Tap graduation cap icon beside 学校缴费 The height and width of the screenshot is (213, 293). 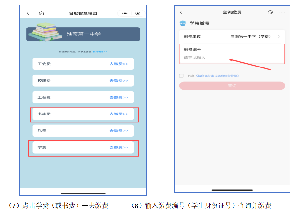click(x=183, y=23)
